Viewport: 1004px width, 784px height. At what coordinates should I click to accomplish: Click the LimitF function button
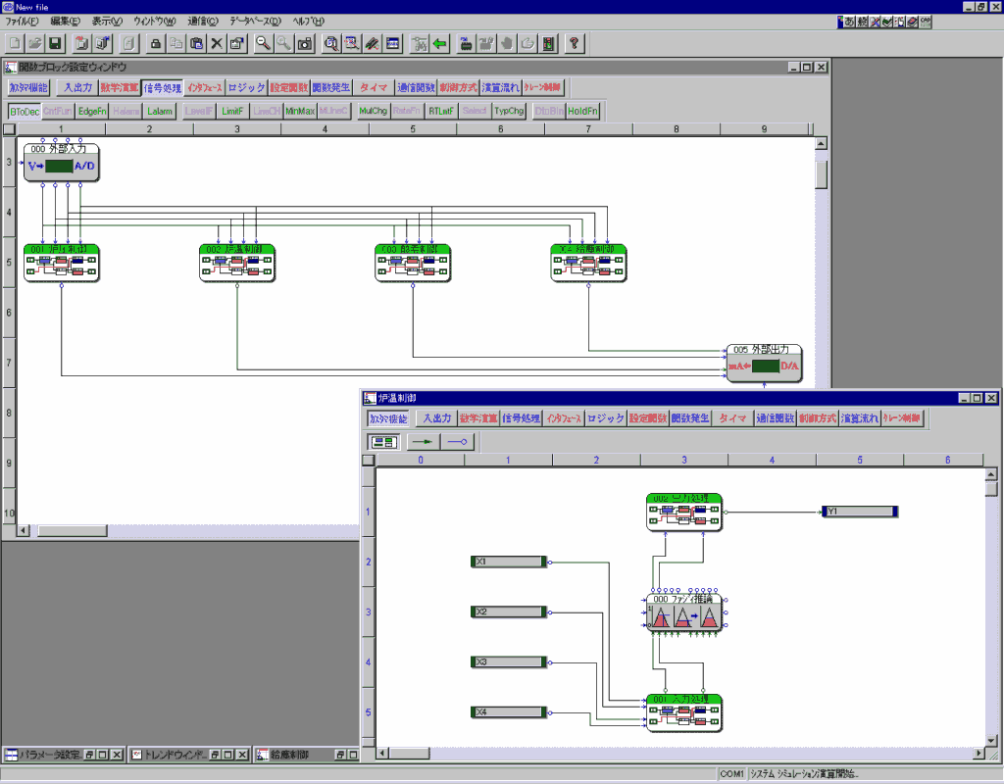pos(231,112)
